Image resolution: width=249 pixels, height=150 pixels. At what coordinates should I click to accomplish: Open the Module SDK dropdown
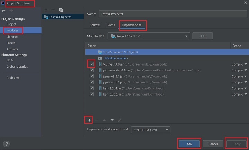pos(148,36)
